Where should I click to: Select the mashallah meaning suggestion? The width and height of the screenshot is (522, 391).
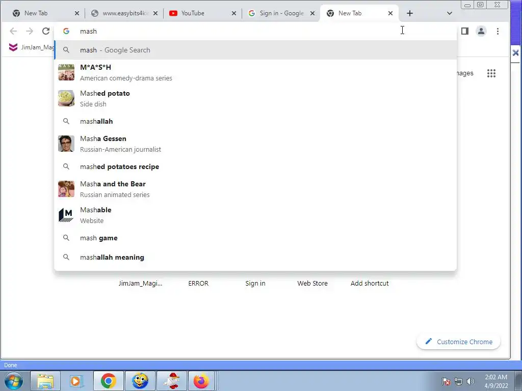[255, 257]
